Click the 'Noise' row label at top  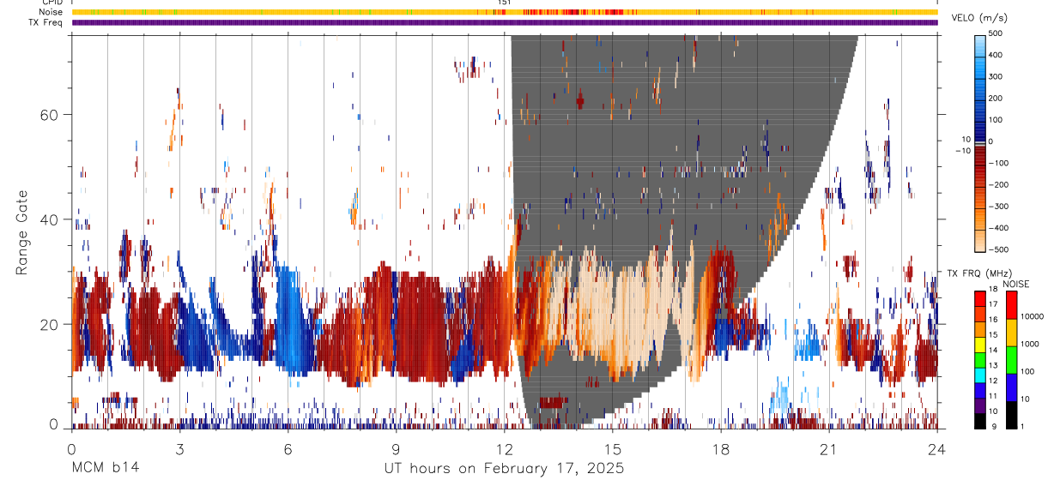click(51, 12)
